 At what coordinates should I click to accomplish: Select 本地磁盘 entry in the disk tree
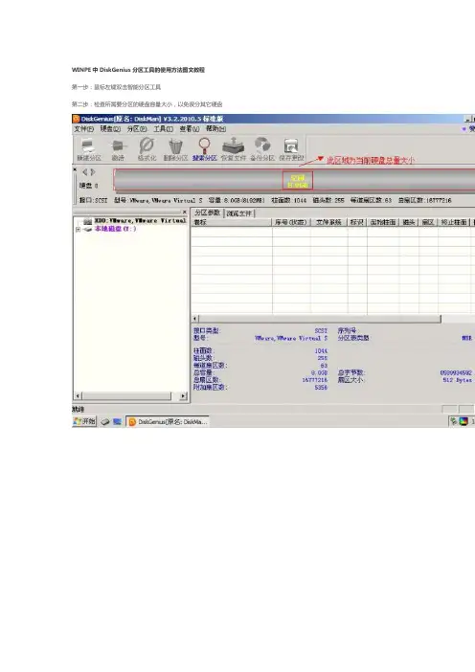115,229
